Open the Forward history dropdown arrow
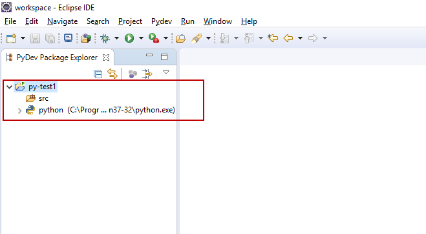This screenshot has height=234, width=426. click(x=325, y=38)
